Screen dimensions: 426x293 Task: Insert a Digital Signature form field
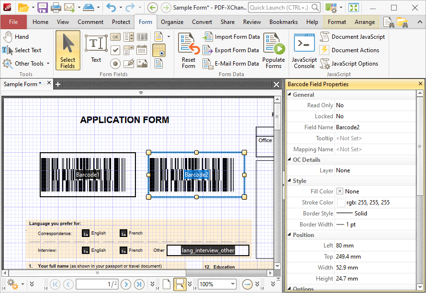128,63
